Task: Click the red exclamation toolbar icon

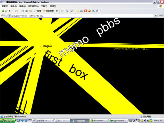Action: (85, 11)
